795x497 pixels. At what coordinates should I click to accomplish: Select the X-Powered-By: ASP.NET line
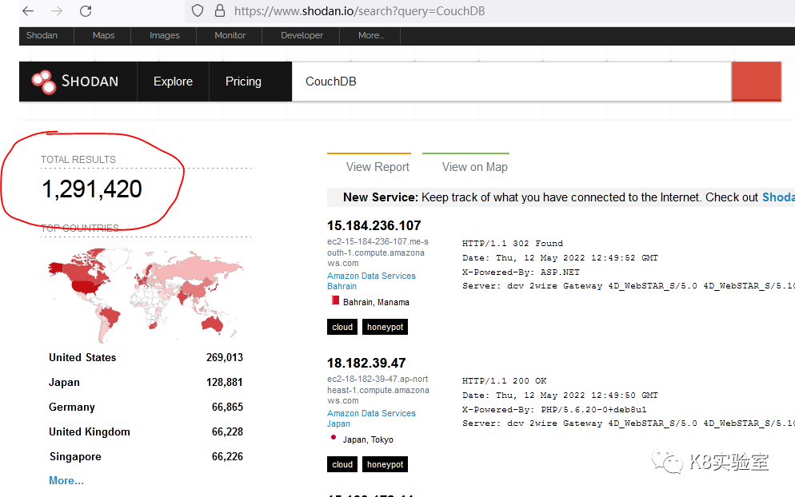tap(521, 272)
